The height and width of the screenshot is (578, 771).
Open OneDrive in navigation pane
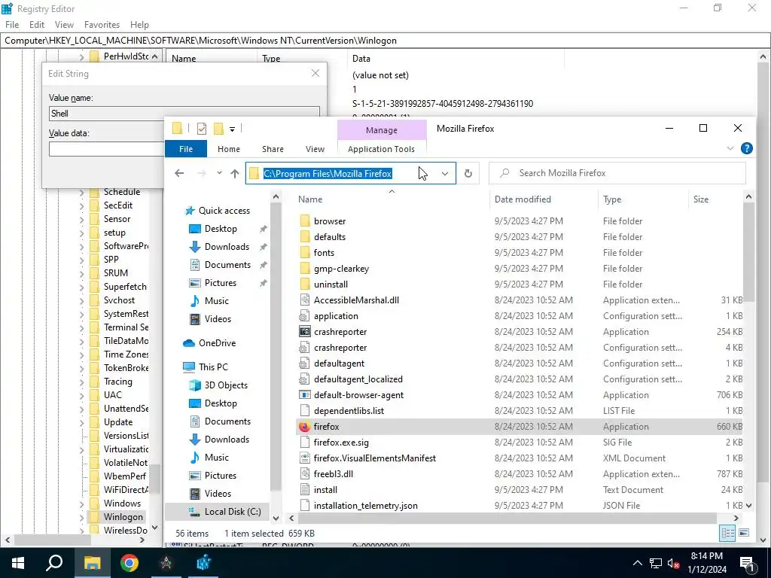click(x=217, y=343)
